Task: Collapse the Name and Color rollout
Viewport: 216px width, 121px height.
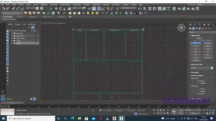Action: (197, 64)
